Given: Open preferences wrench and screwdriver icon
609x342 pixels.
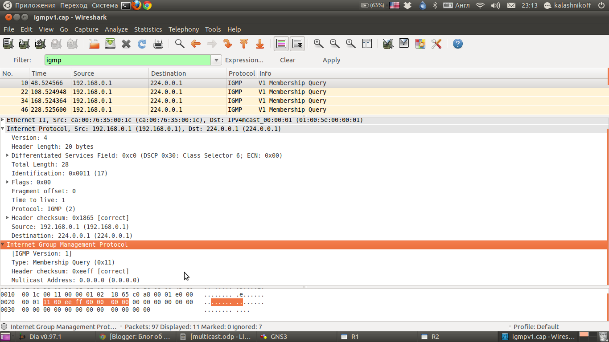Looking at the screenshot, I should click(436, 44).
